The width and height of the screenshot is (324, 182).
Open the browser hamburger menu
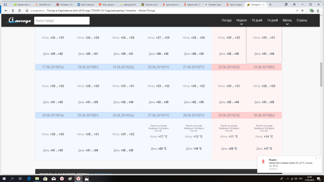(294, 4)
